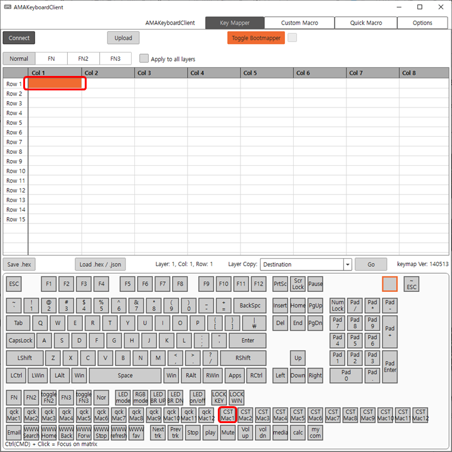The width and height of the screenshot is (452, 452).
Task: Click the Go button
Action: 371,264
